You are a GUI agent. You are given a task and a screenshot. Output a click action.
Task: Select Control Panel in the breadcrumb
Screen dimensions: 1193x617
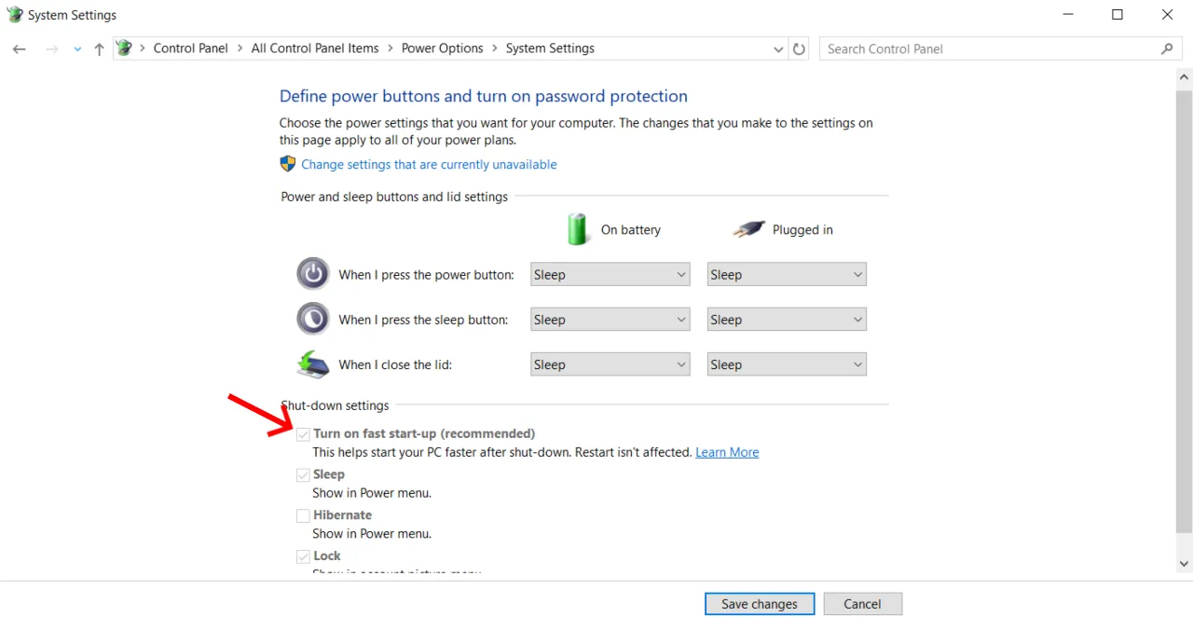tap(190, 48)
